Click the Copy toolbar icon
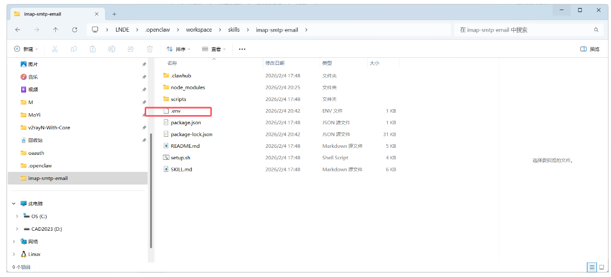The image size is (611, 277). tap(74, 49)
